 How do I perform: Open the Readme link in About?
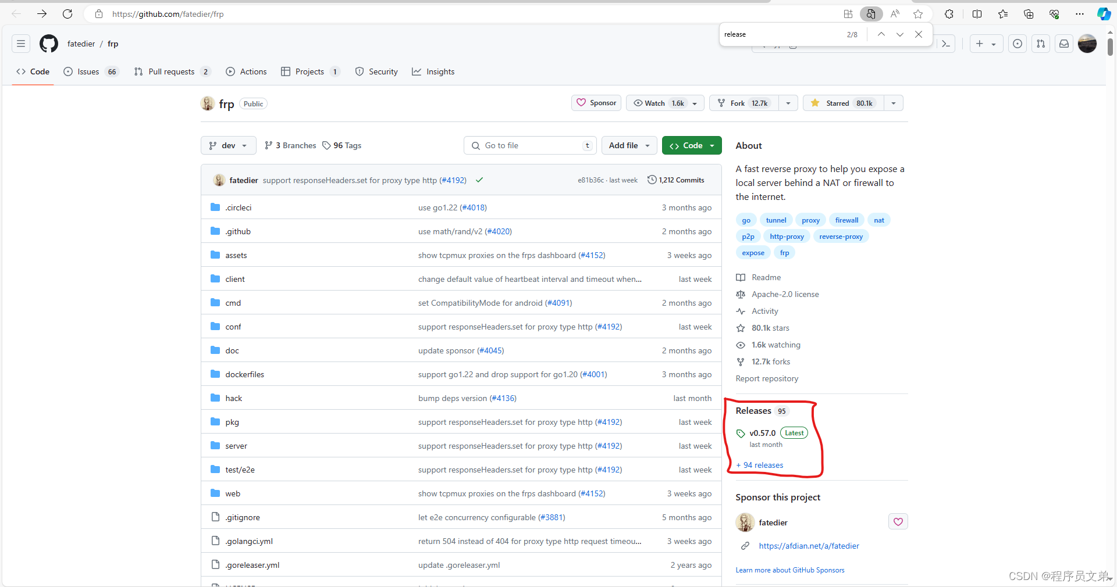tap(759, 277)
